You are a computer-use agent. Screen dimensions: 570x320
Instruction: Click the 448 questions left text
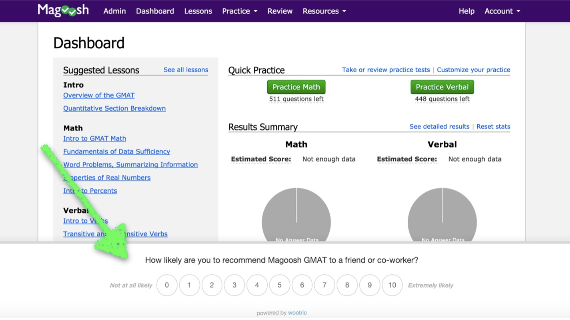tap(442, 99)
